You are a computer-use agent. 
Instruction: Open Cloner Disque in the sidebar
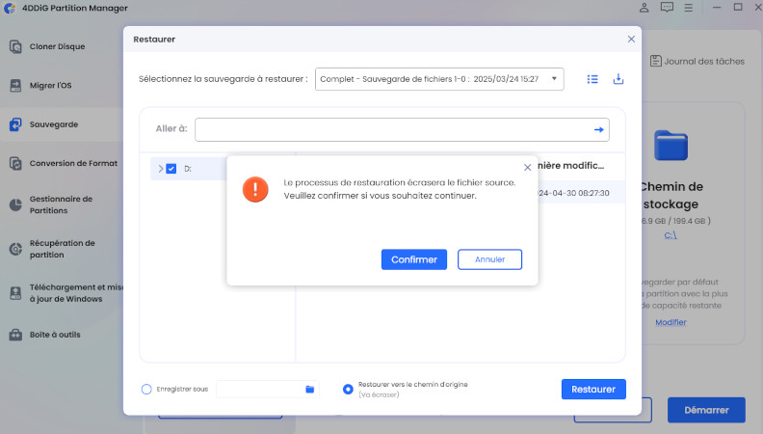pos(57,46)
